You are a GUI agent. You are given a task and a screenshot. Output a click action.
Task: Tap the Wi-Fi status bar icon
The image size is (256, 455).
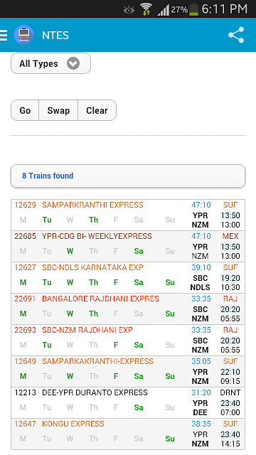(146, 9)
